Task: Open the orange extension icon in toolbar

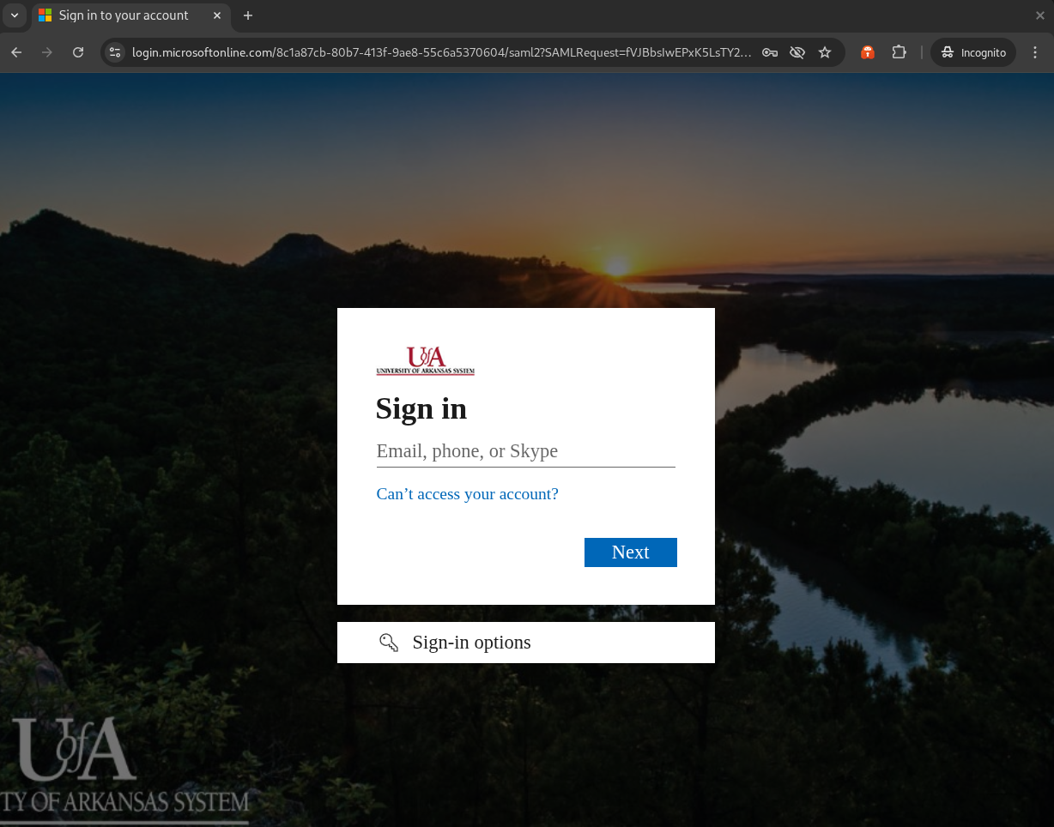Action: 868,52
